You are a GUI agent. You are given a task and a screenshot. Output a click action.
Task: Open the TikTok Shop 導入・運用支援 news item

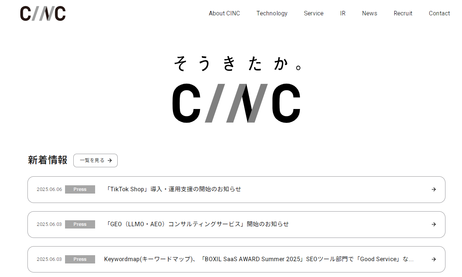[236, 189]
